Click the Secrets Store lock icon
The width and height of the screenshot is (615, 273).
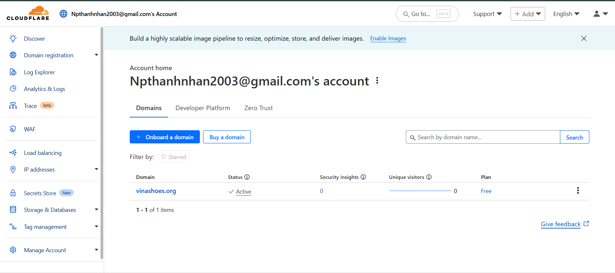[13, 193]
